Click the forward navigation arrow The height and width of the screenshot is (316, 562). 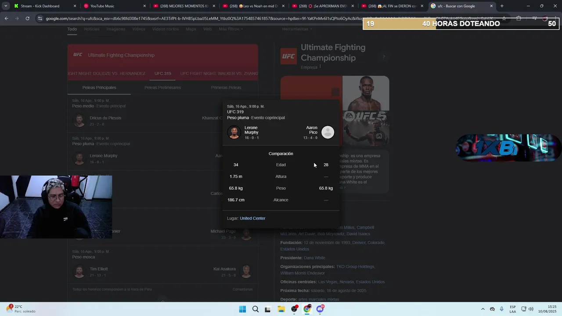tap(17, 18)
